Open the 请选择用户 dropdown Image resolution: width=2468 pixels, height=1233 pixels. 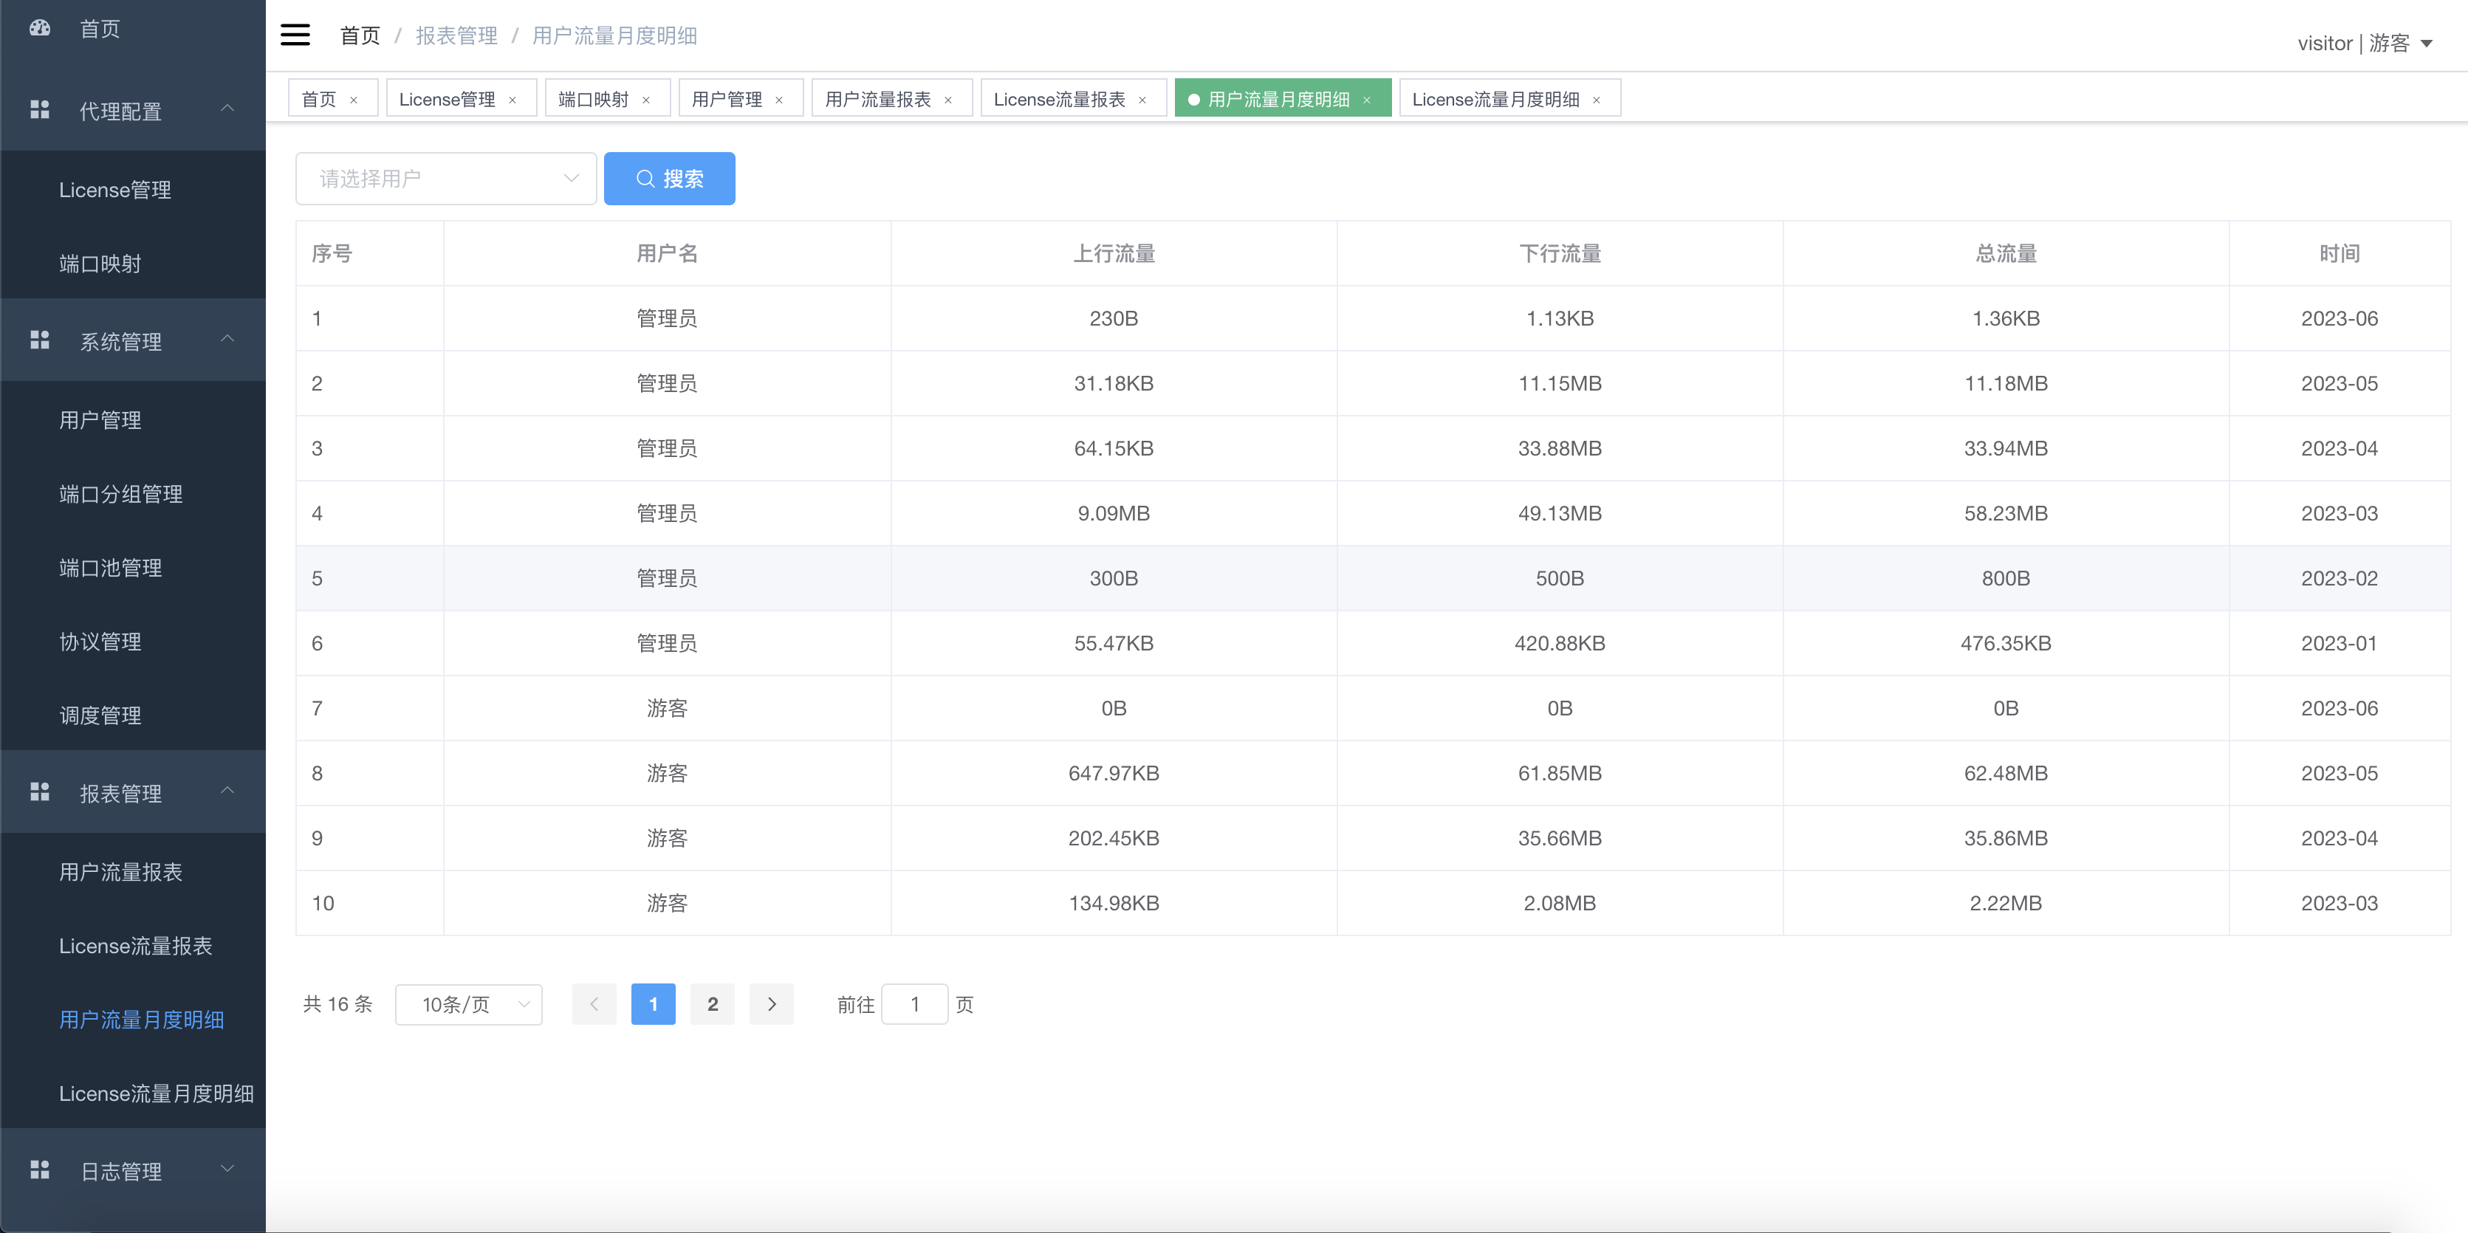click(447, 178)
